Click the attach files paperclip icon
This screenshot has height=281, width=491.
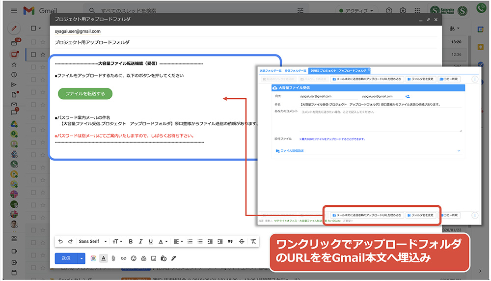click(113, 258)
